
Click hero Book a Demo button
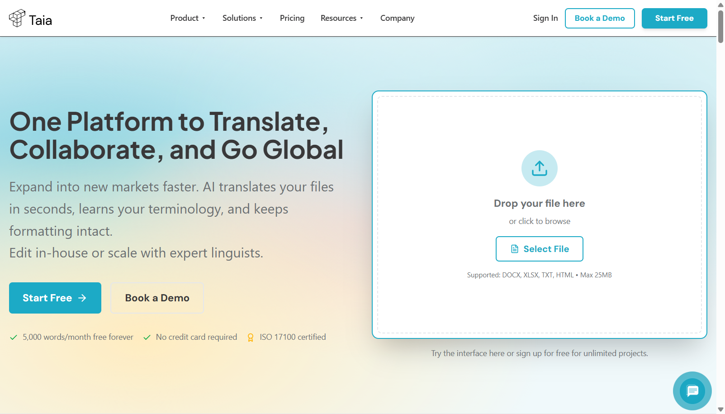[157, 298]
